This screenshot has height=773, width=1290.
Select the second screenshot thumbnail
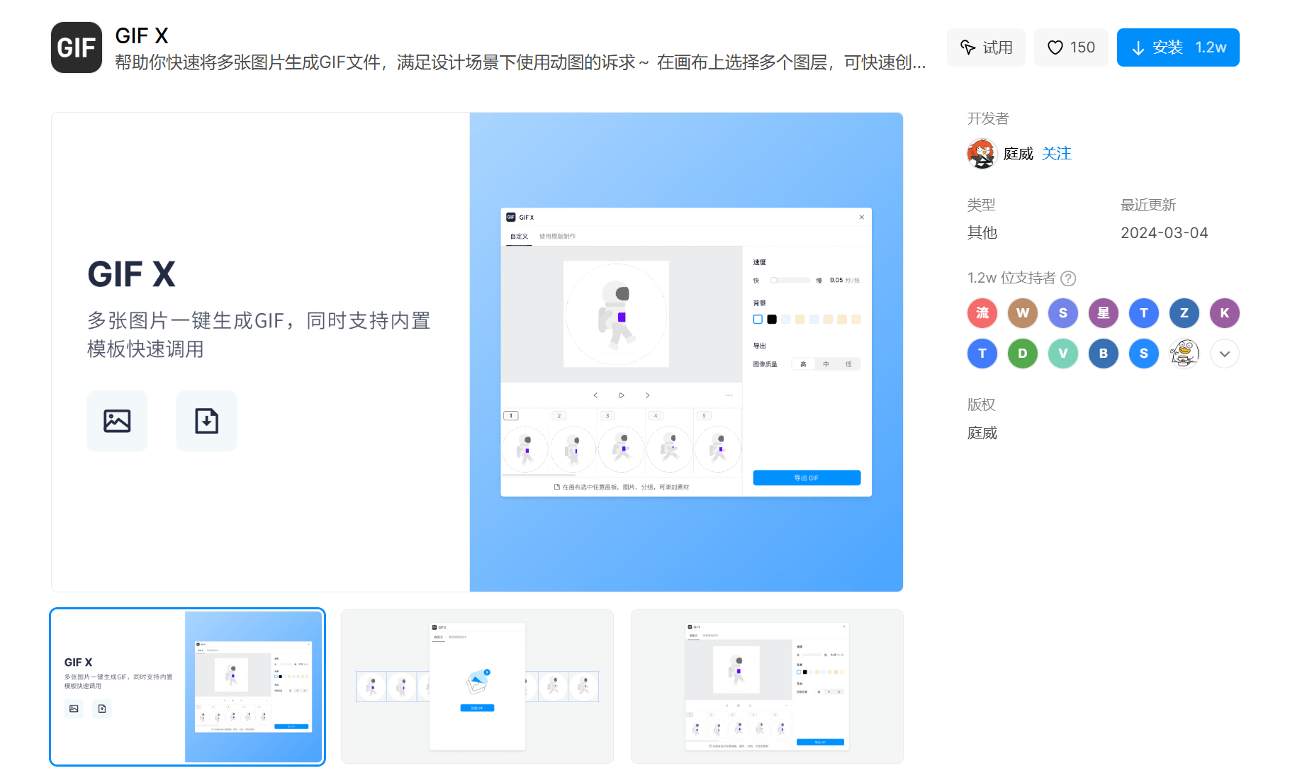pos(477,687)
